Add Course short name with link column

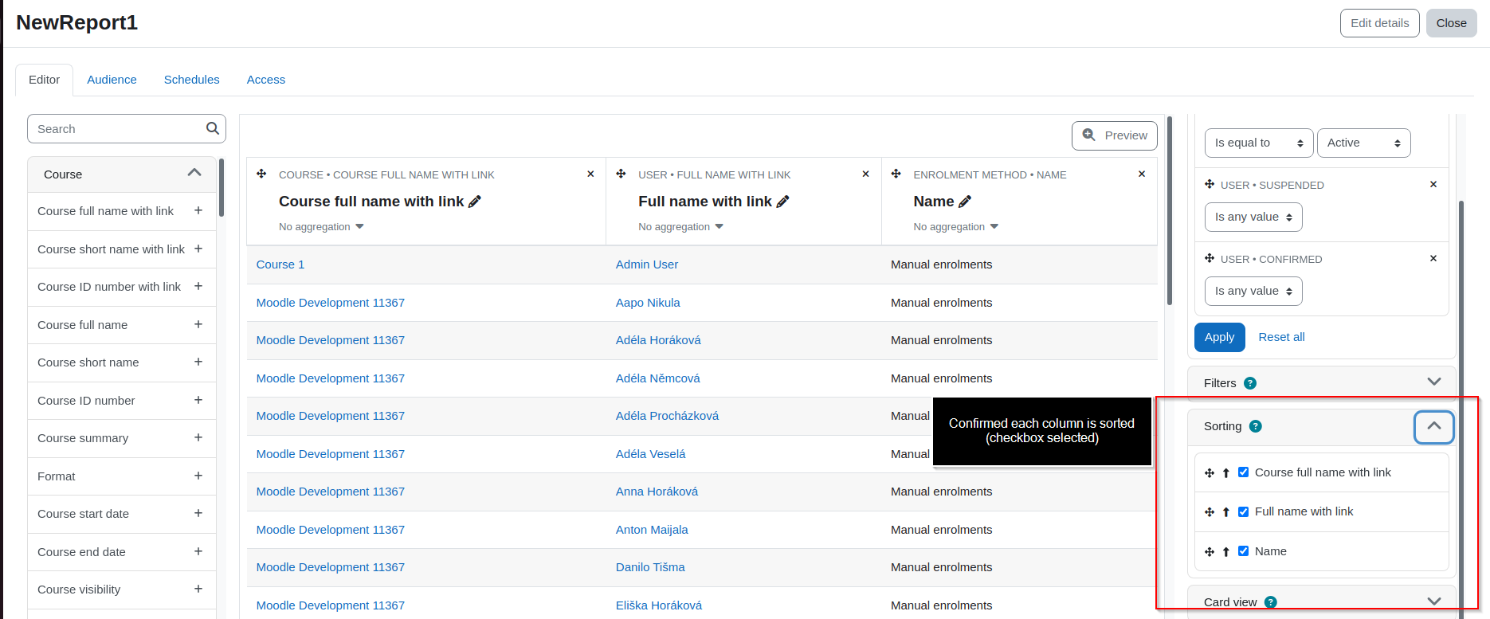point(198,249)
